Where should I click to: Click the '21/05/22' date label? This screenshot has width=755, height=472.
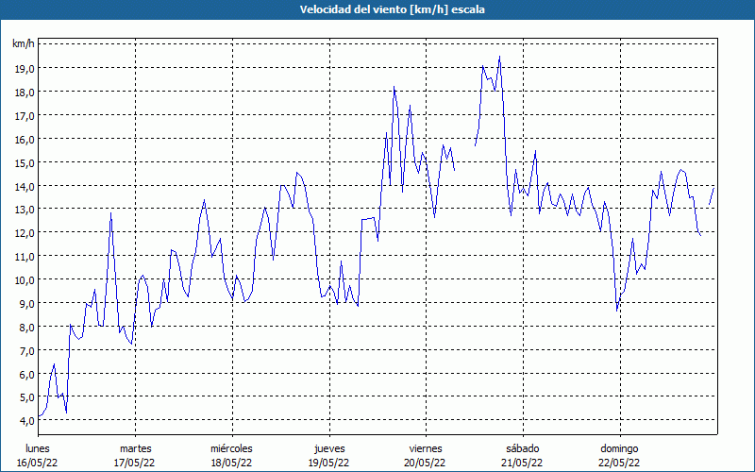tap(522, 463)
